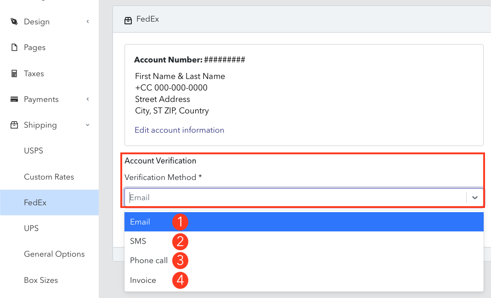The height and width of the screenshot is (298, 491).
Task: Expand the Payments submenu chevron
Action: click(88, 99)
